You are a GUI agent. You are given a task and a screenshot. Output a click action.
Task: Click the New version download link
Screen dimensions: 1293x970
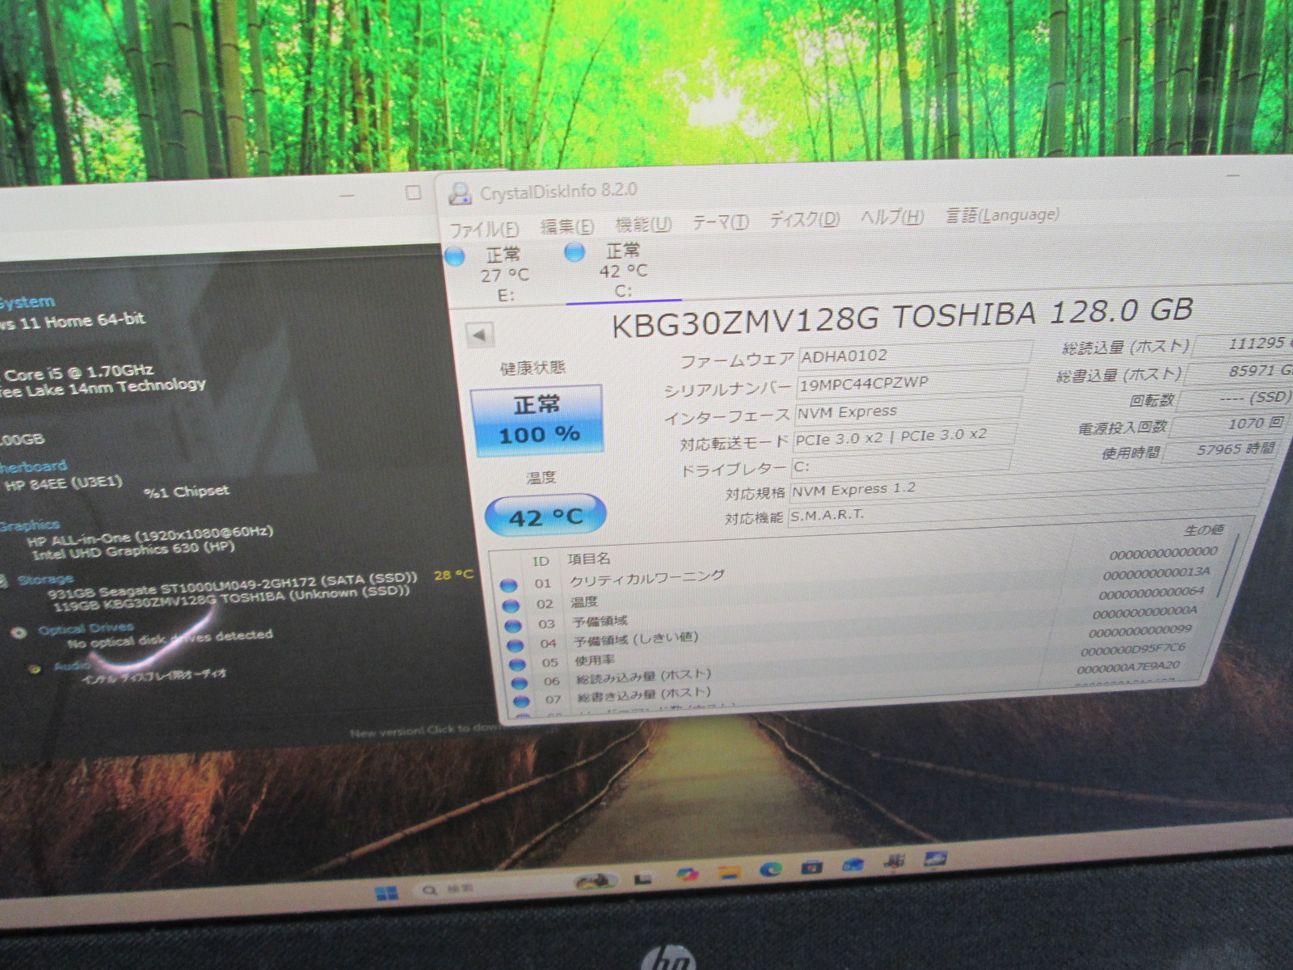pos(420,731)
